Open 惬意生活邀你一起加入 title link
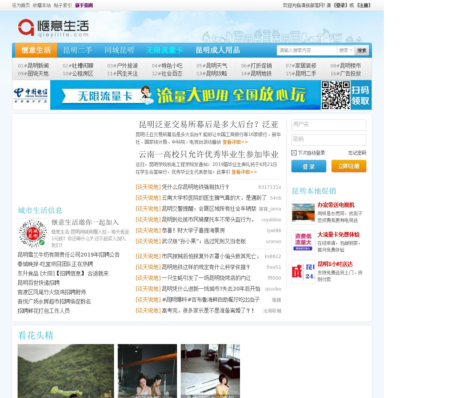This screenshot has height=398, width=450. (85, 222)
